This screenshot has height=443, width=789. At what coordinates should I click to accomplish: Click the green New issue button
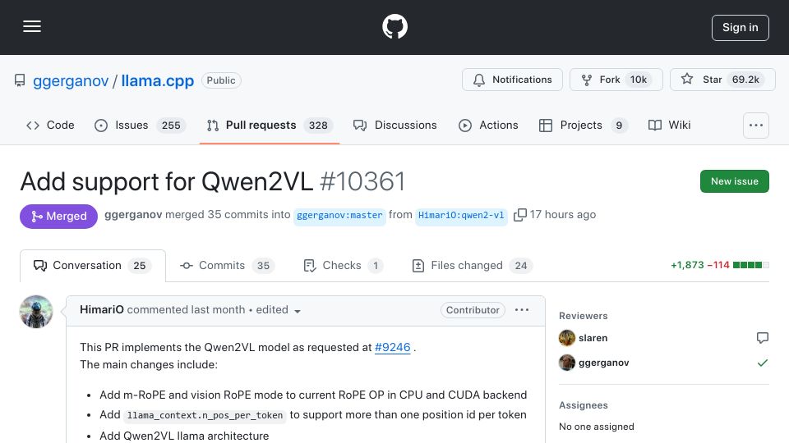tap(734, 181)
